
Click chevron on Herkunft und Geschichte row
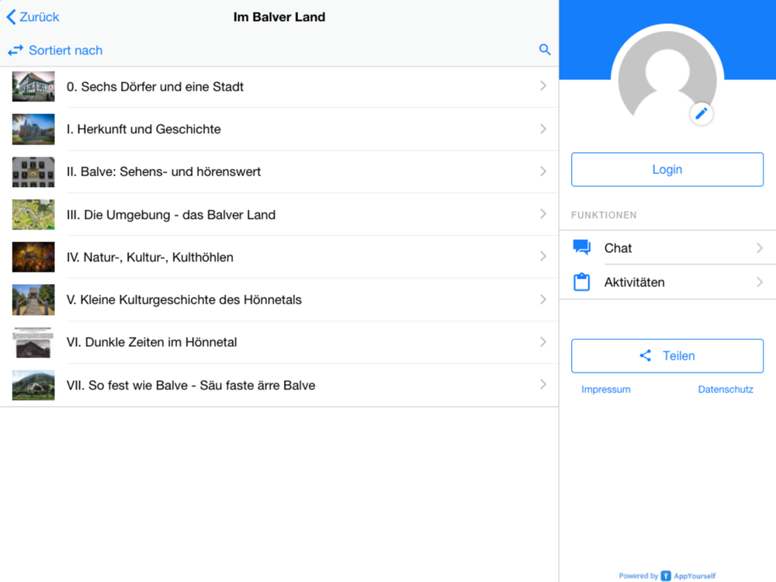(x=543, y=129)
